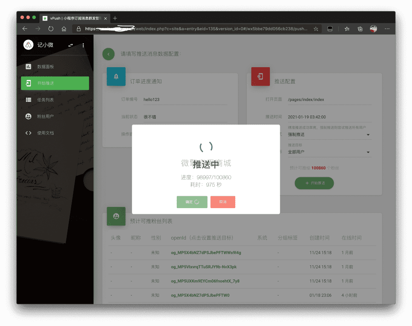Click the red push config card icon
This screenshot has width=412, height=326.
pos(260,77)
